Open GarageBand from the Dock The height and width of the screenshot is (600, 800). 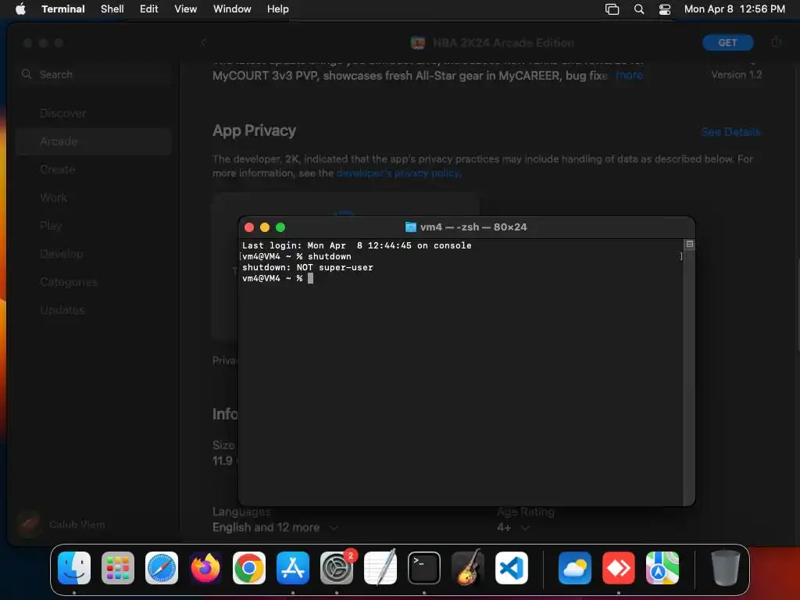coord(468,568)
